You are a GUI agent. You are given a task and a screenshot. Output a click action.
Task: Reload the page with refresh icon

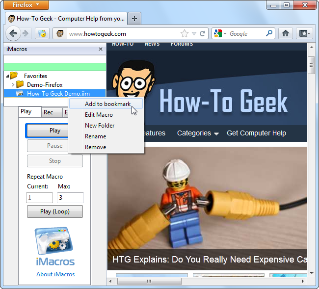[x=202, y=33]
